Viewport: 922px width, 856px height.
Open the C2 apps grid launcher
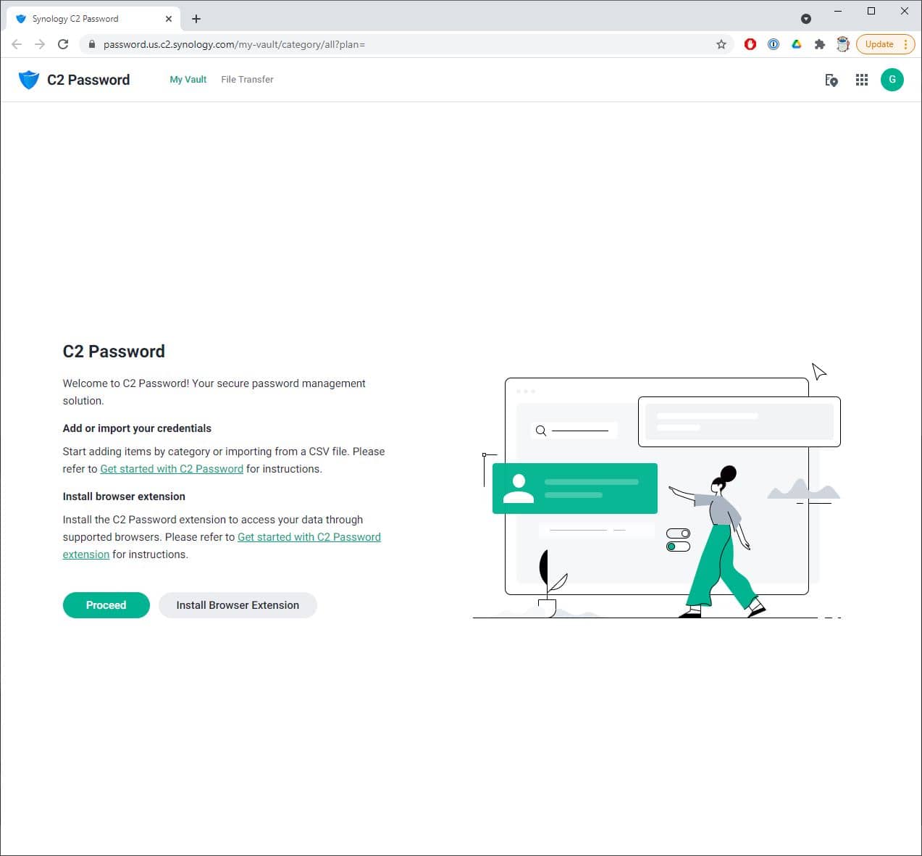tap(862, 80)
